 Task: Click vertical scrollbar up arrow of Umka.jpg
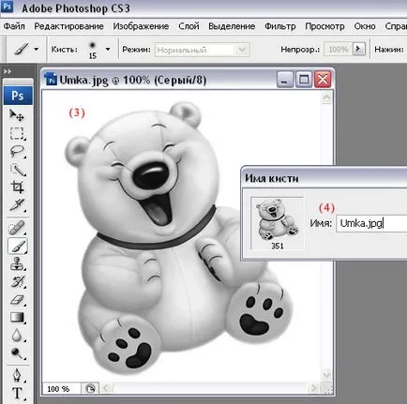326,98
